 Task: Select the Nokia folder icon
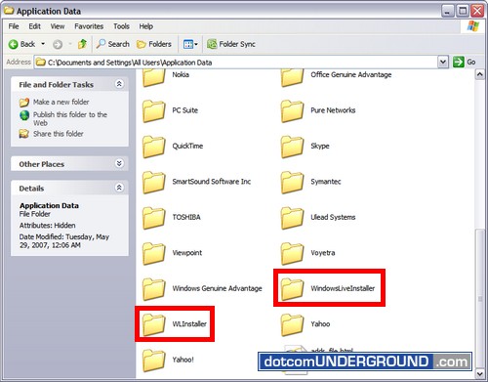tap(154, 77)
